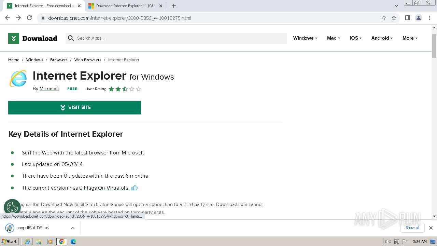Click the address bar URL
This screenshot has width=437, height=246.
(119, 18)
